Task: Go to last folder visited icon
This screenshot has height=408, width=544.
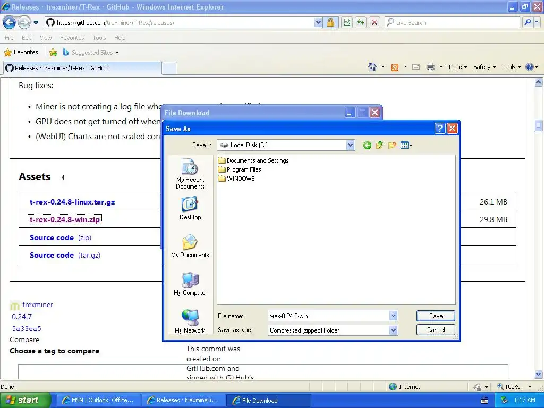Action: coord(367,146)
